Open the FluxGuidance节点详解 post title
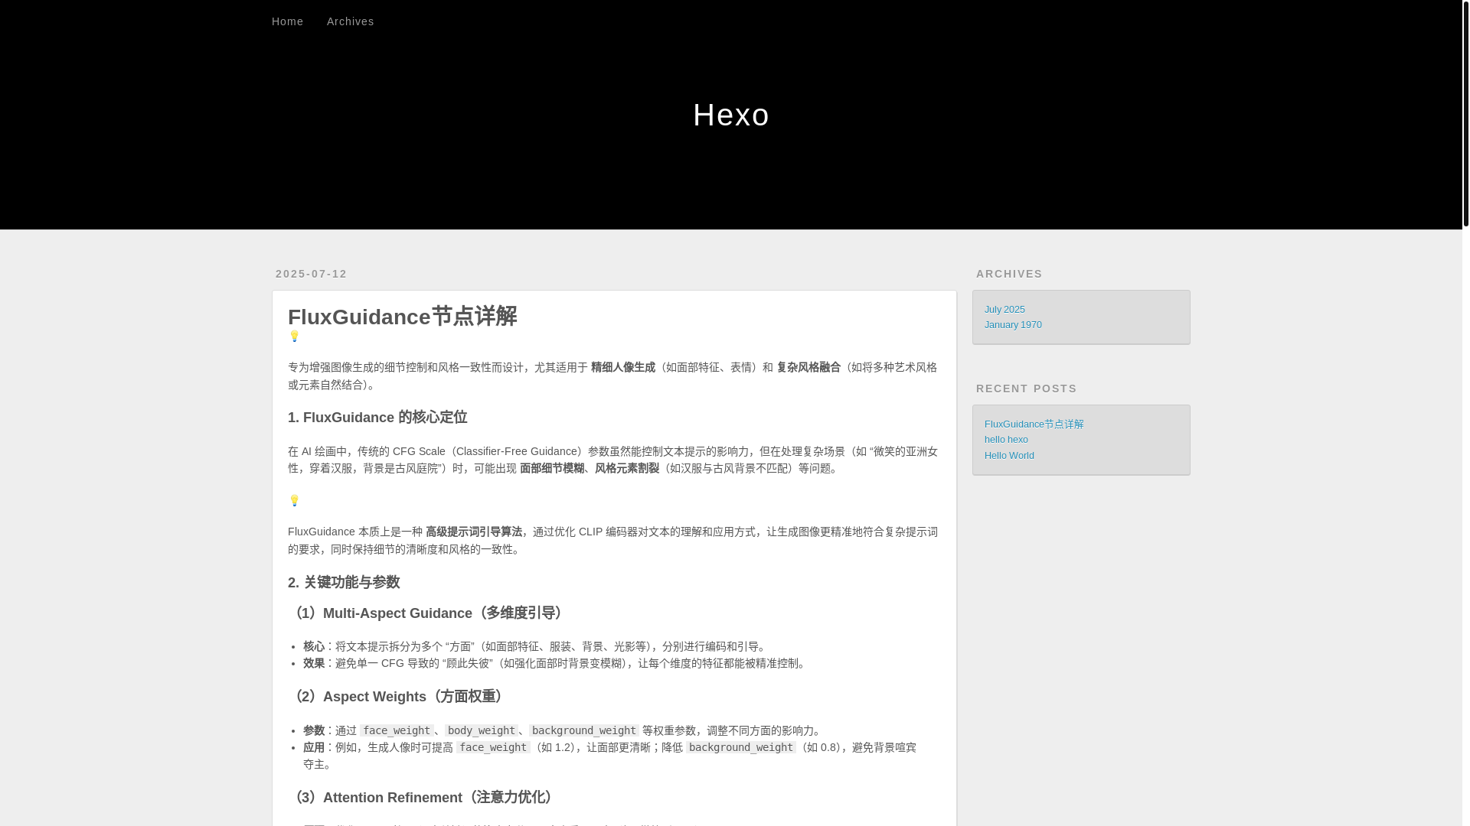Screen dimensions: 1470x826 [403, 317]
